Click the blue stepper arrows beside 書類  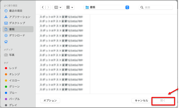tap(127, 7)
